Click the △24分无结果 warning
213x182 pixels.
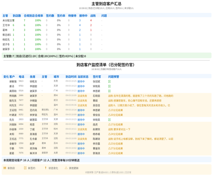115,134
